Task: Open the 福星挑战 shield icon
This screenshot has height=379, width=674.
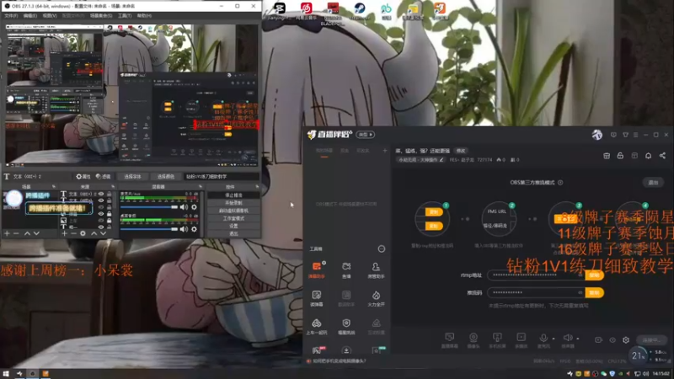Action: click(346, 327)
